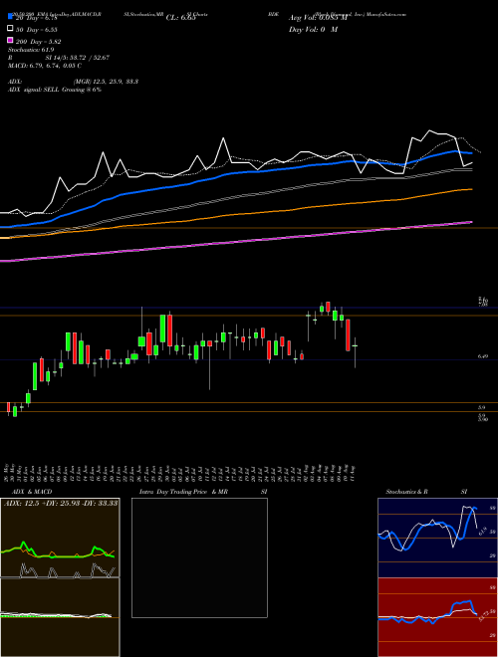Click the 'Stochastics: 61.9' reading
The width and height of the screenshot is (498, 657).
[x=31, y=50]
